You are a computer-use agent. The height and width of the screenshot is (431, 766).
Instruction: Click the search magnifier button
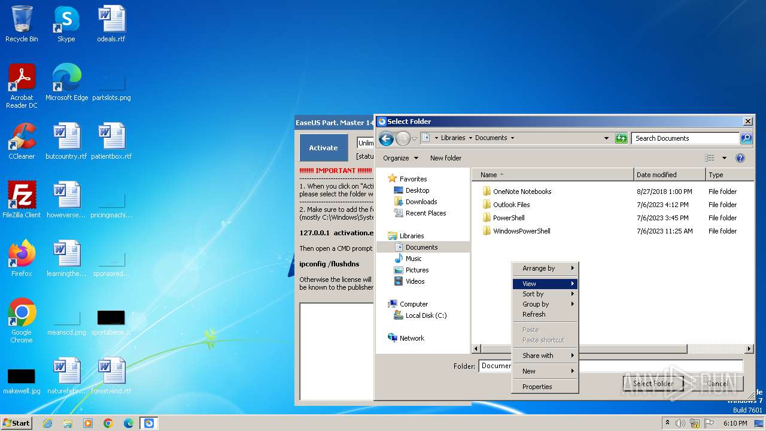pos(746,138)
